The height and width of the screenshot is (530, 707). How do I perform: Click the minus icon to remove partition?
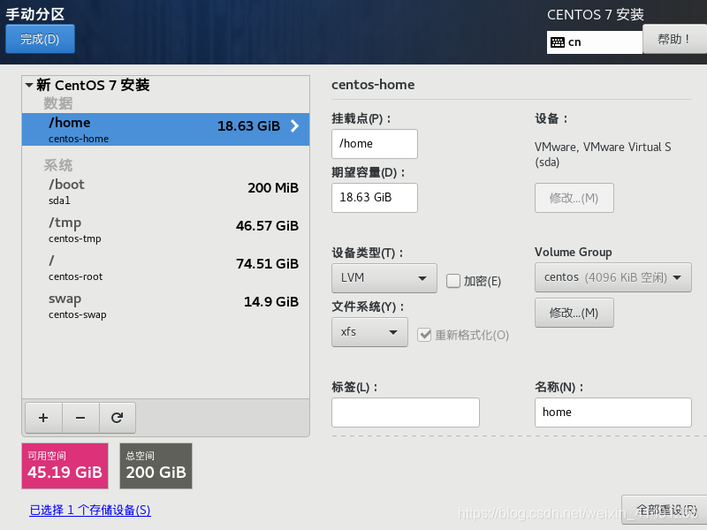pyautogui.click(x=80, y=418)
